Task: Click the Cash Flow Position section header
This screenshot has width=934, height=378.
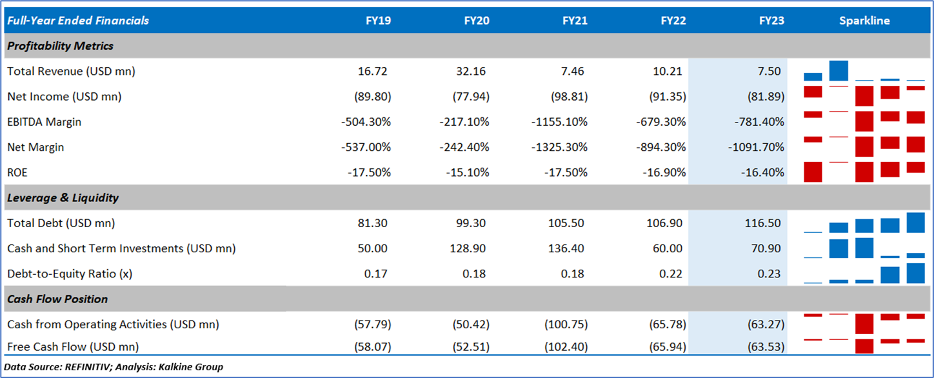Action: click(57, 299)
